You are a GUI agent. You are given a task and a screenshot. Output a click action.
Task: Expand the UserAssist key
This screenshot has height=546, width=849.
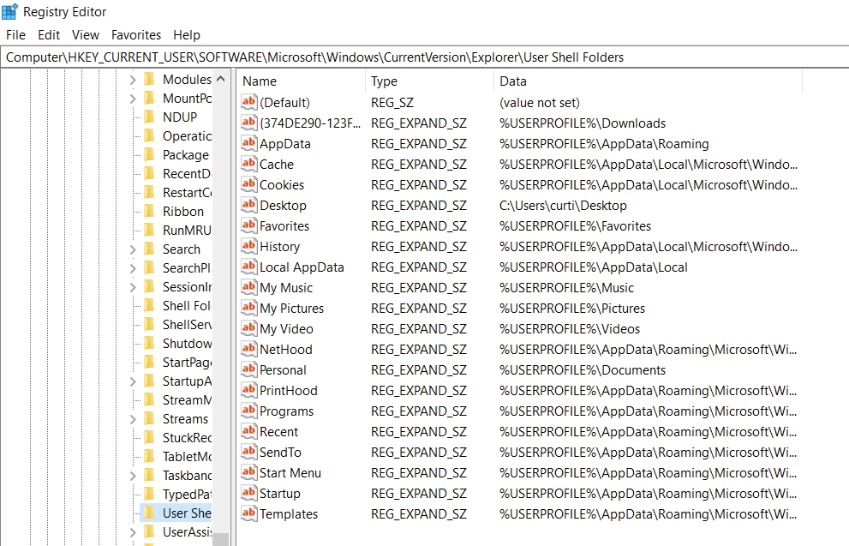point(133,531)
